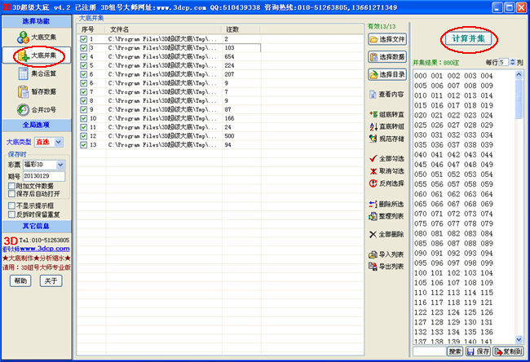Adjust the 每行 columns spinner arrows
The width and height of the screenshot is (530, 362).
tap(512, 62)
